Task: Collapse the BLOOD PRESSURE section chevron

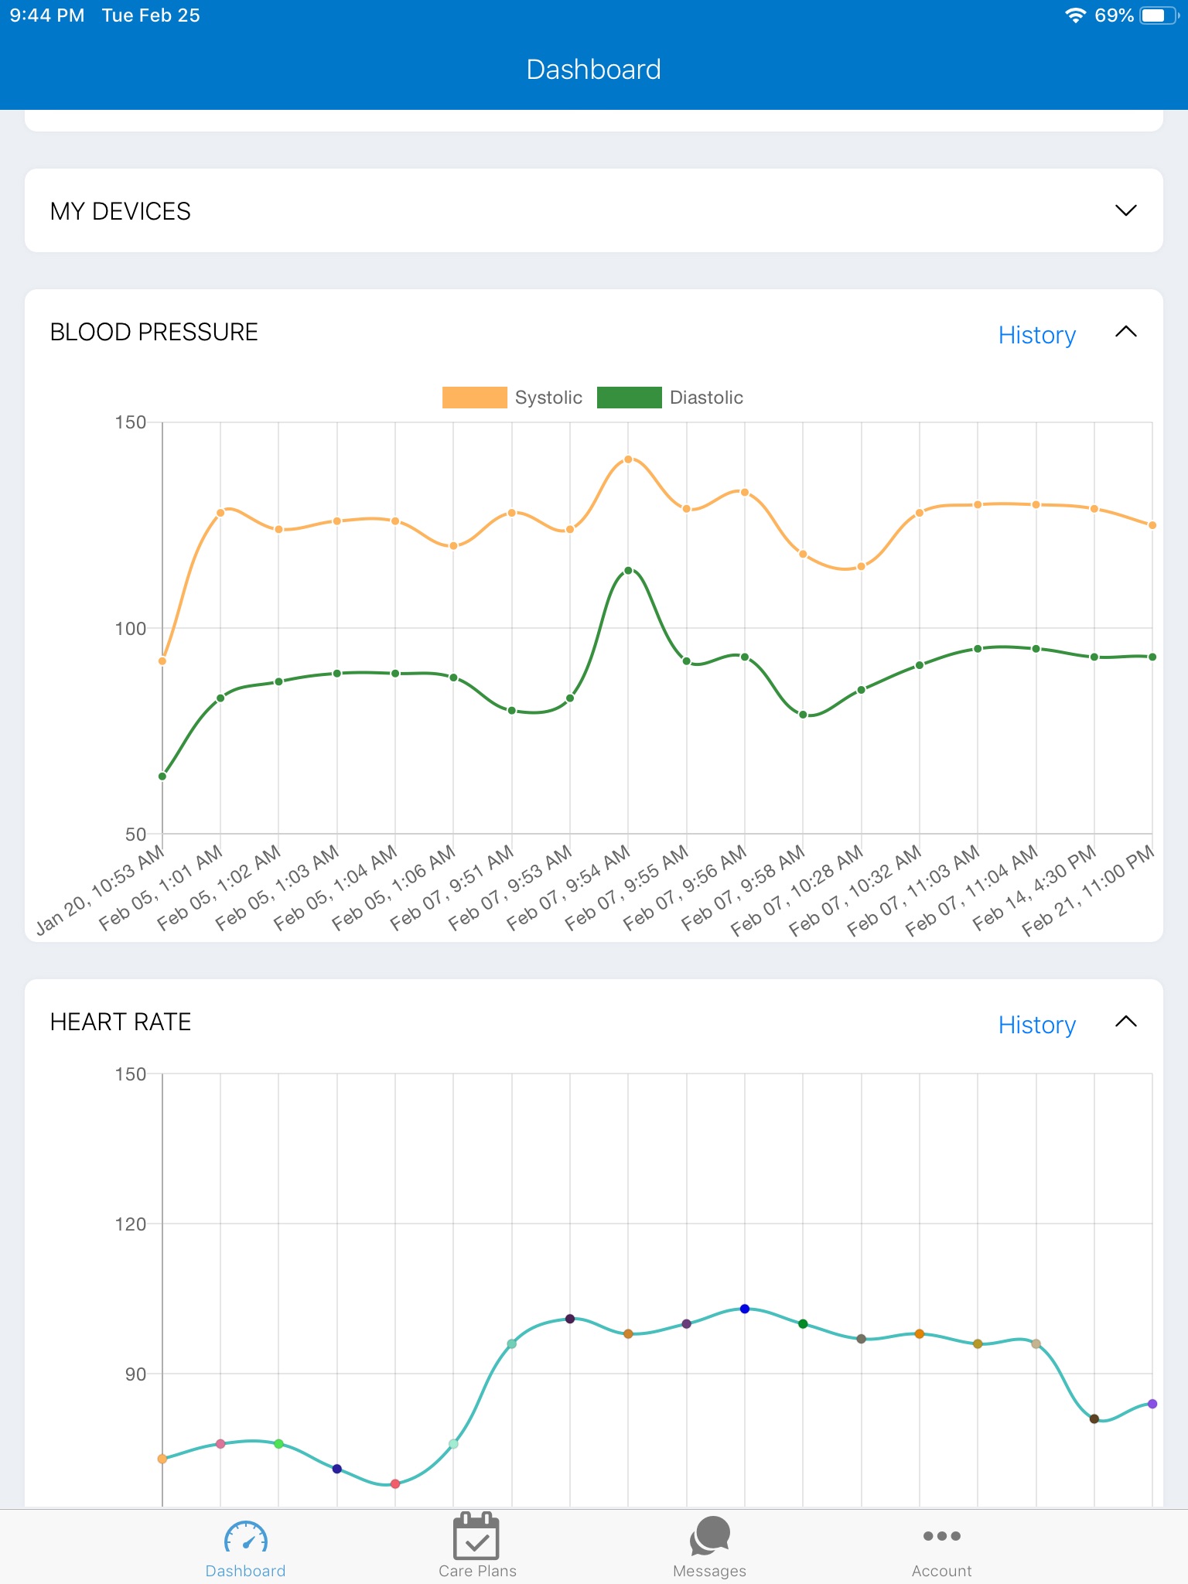Action: [1126, 332]
